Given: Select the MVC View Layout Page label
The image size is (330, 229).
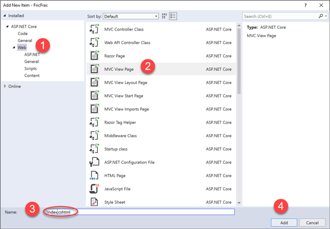Looking at the screenshot, I should (125, 82).
